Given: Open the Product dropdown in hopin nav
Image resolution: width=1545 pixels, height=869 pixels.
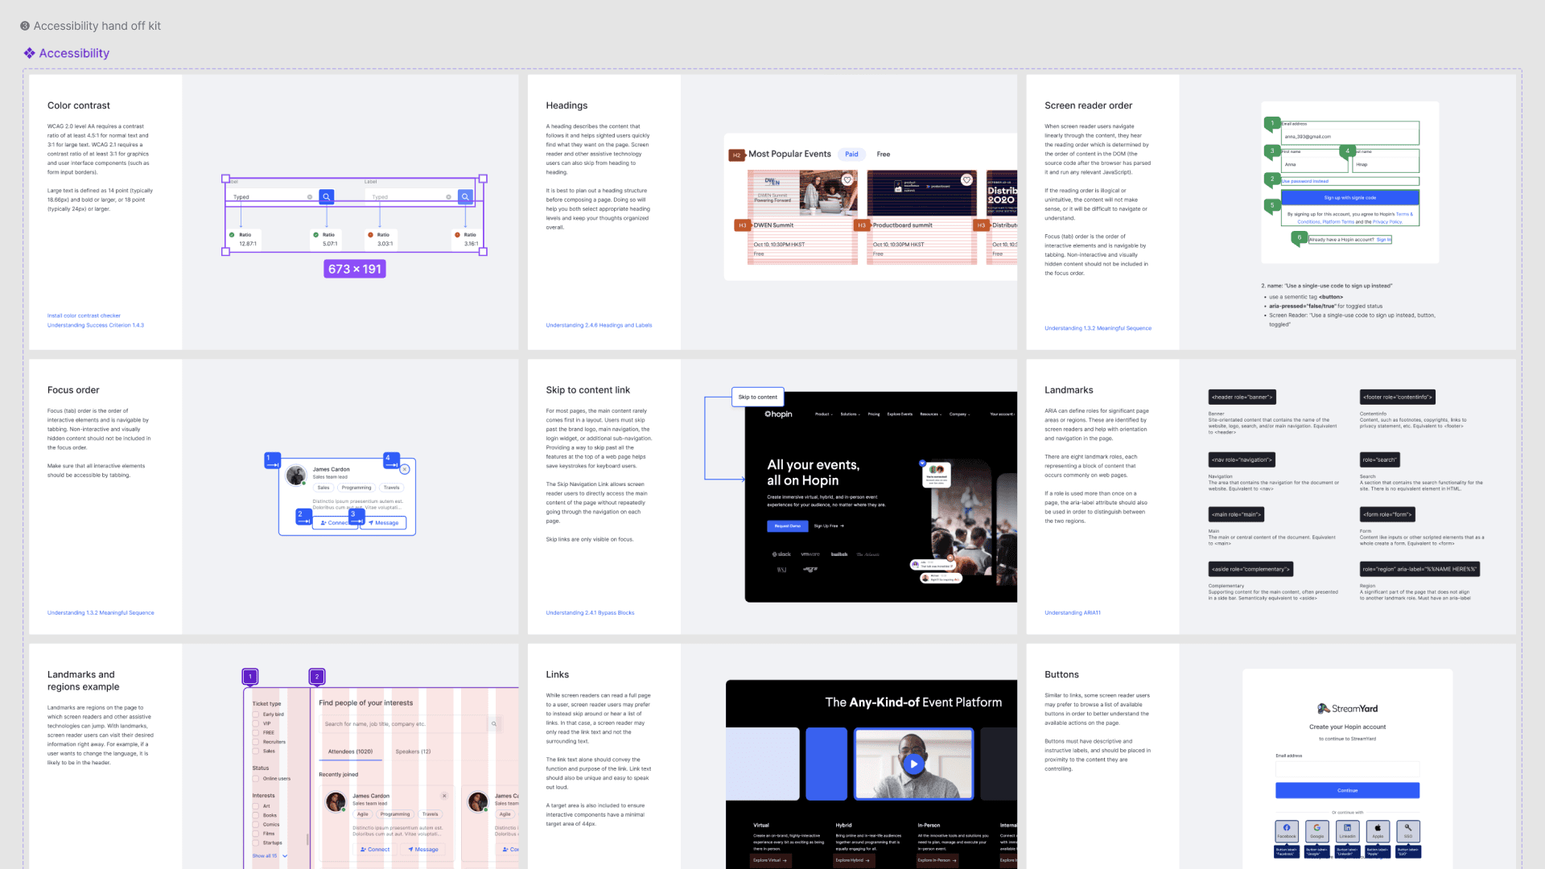Looking at the screenshot, I should 823,414.
